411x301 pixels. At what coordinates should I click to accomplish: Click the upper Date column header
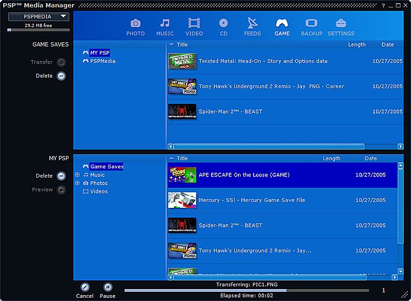click(x=387, y=44)
